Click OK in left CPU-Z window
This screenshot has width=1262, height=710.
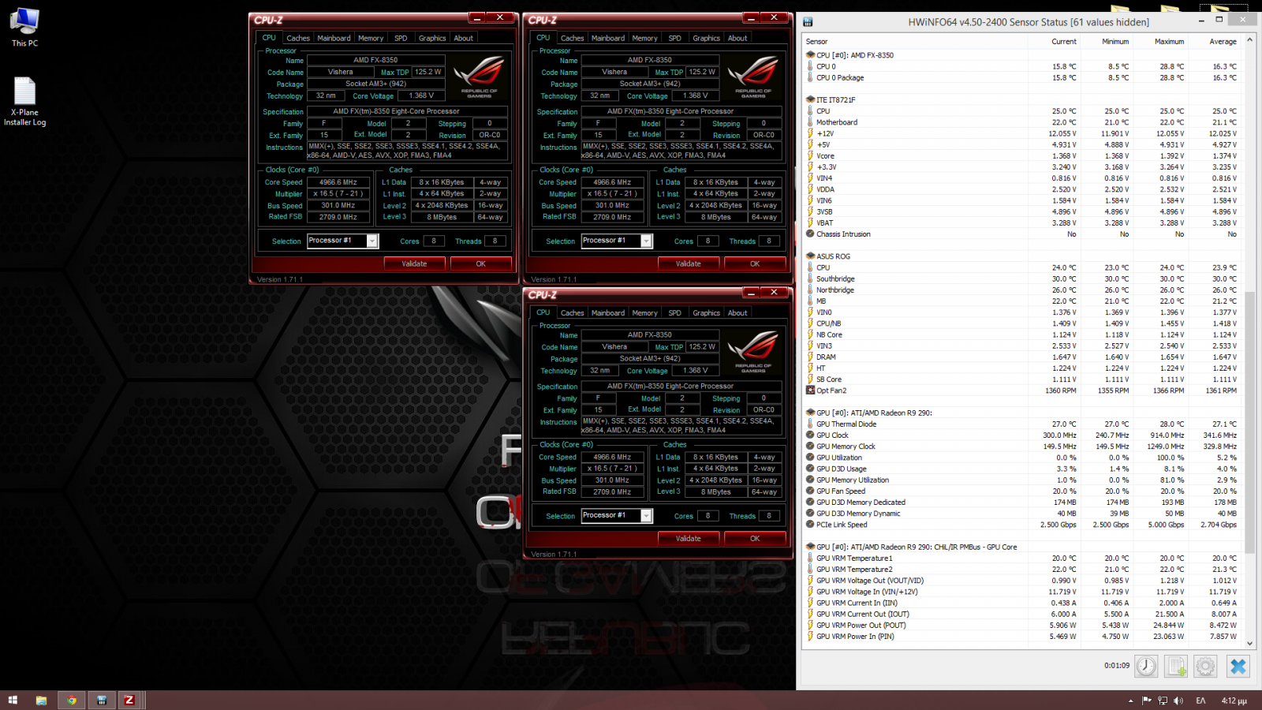point(481,263)
